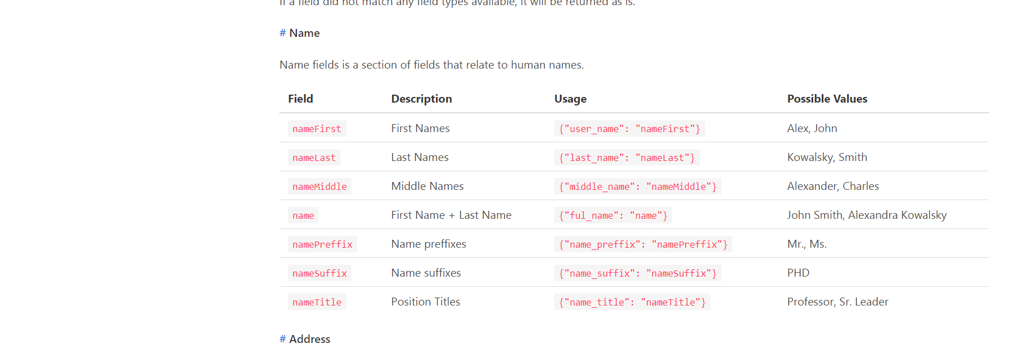Click the nameTitle field code

tap(317, 302)
